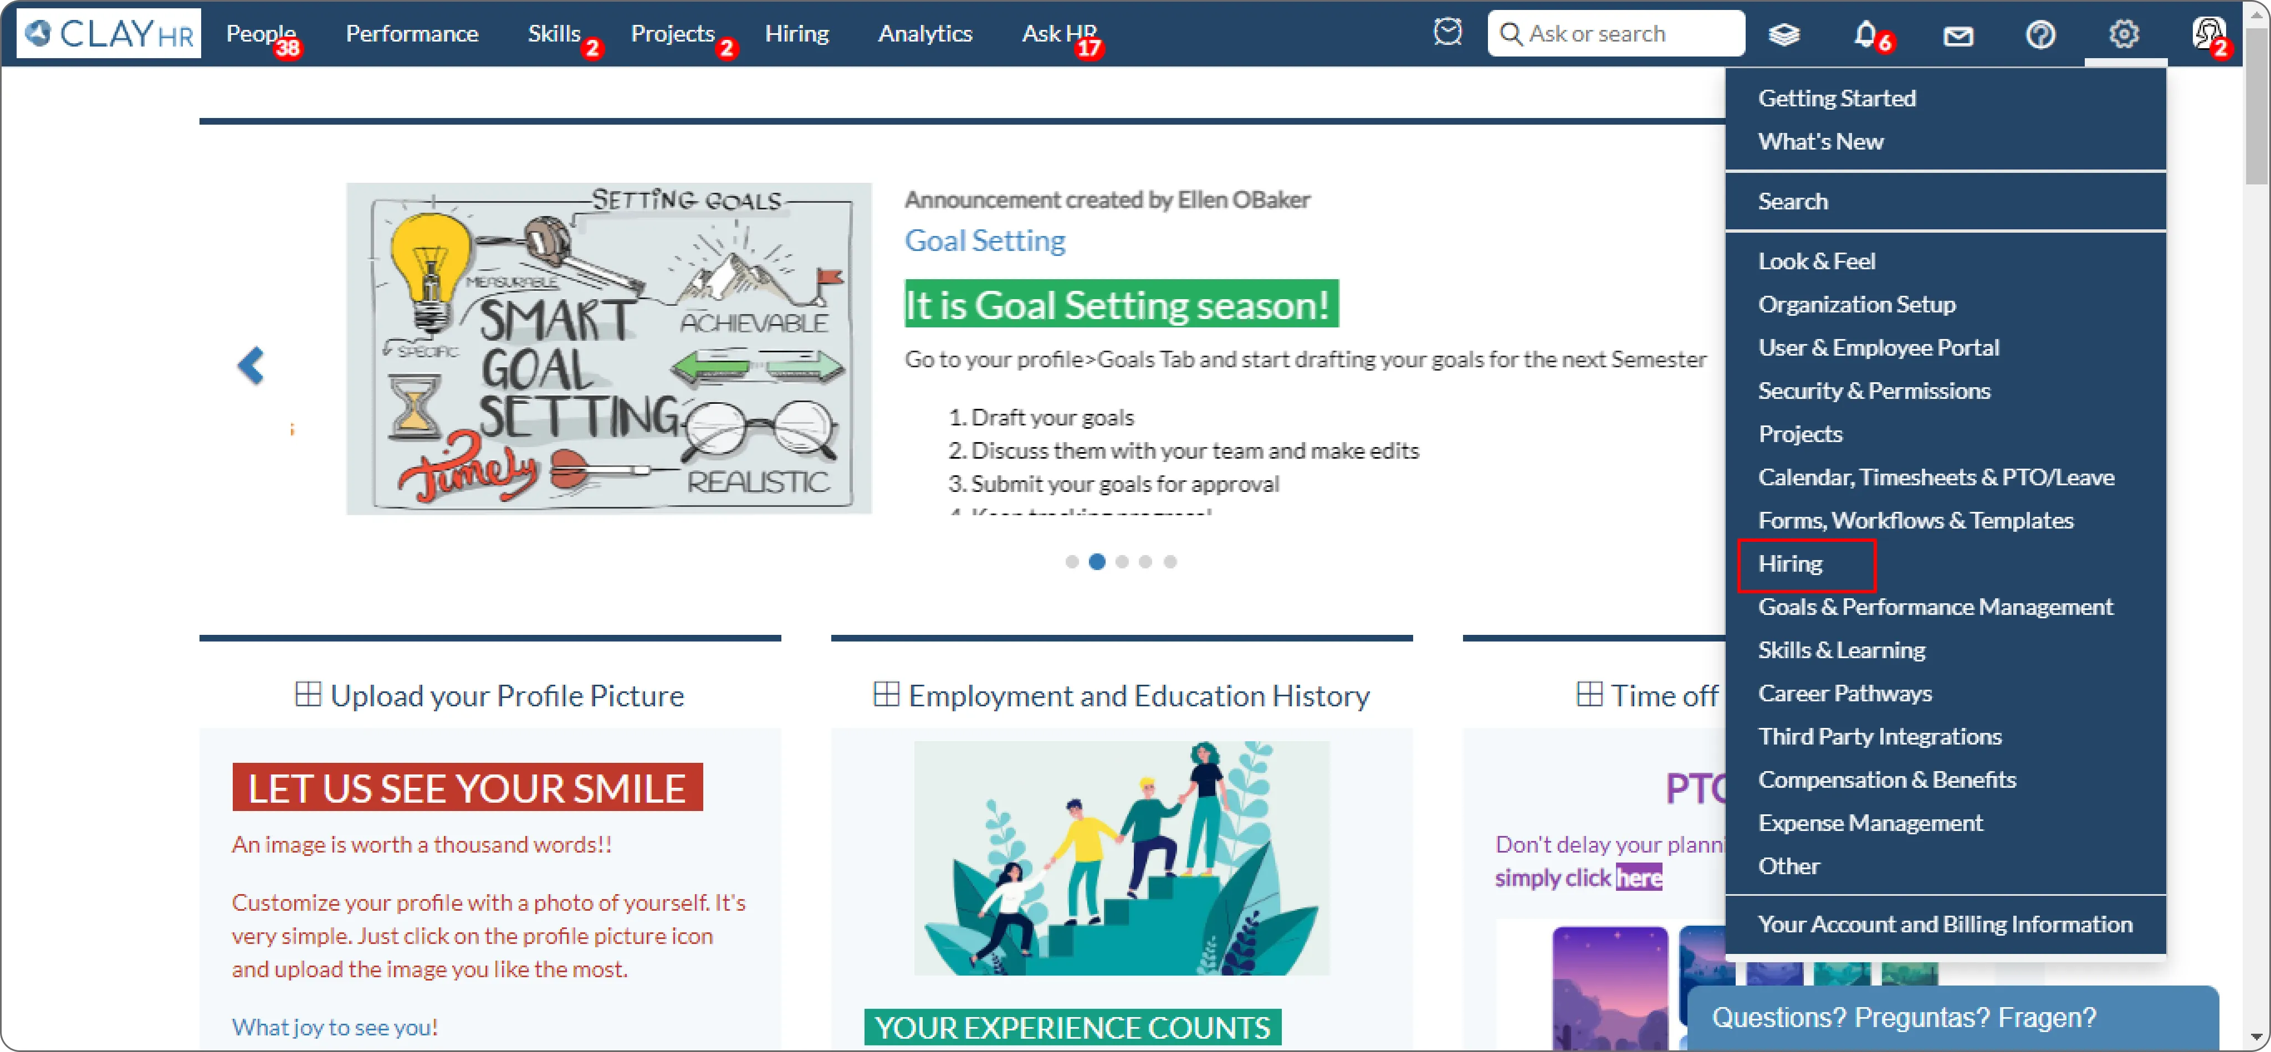The height and width of the screenshot is (1052, 2271).
Task: Open the Ask HR menu
Action: (1057, 33)
